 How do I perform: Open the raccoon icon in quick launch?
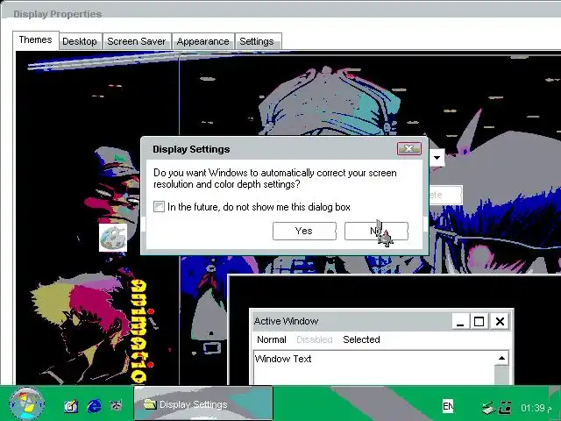click(x=116, y=405)
